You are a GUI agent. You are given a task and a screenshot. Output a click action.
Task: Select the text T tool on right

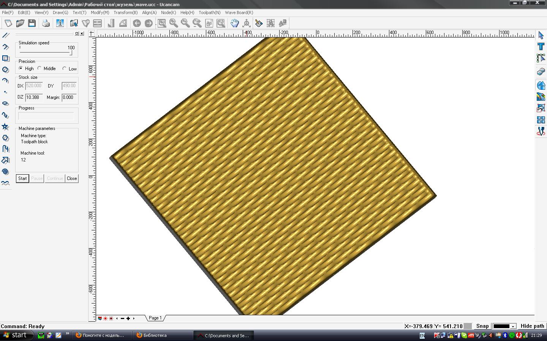click(541, 47)
